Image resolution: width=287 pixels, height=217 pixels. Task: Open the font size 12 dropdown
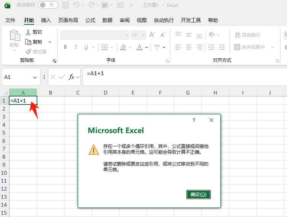(143, 35)
